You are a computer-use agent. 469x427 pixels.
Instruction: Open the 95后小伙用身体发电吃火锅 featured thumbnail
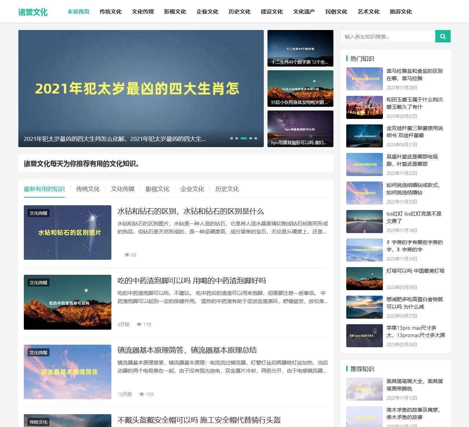300,89
